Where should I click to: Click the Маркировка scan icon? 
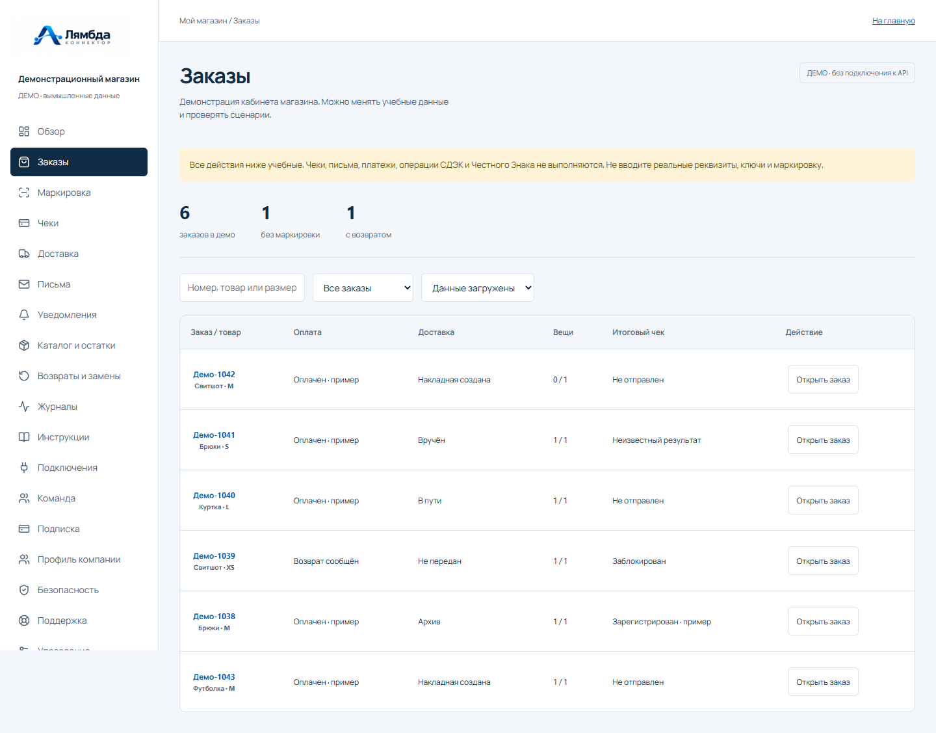[24, 193]
